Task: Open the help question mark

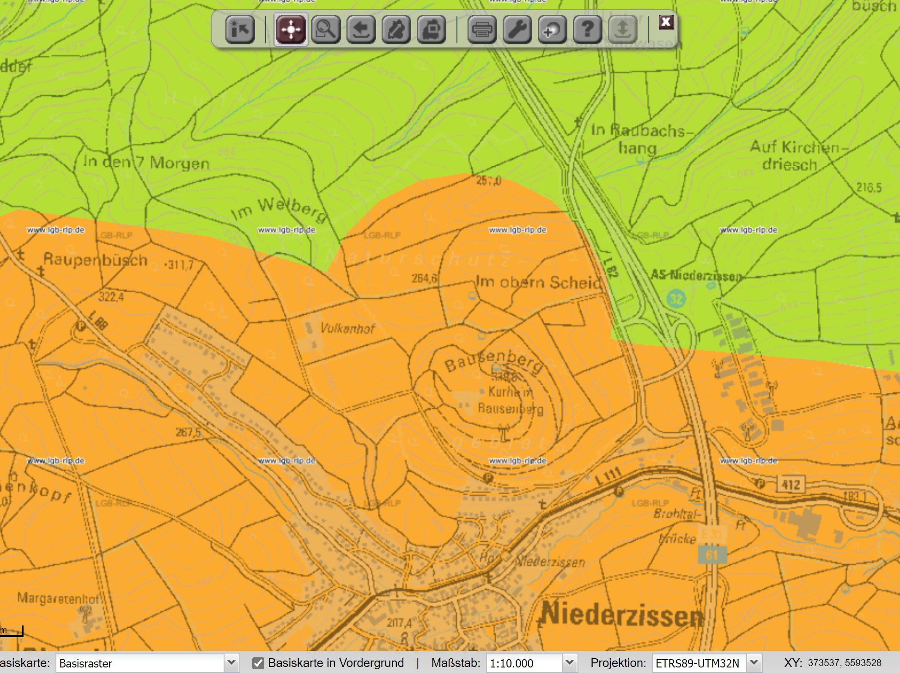Action: pyautogui.click(x=587, y=30)
